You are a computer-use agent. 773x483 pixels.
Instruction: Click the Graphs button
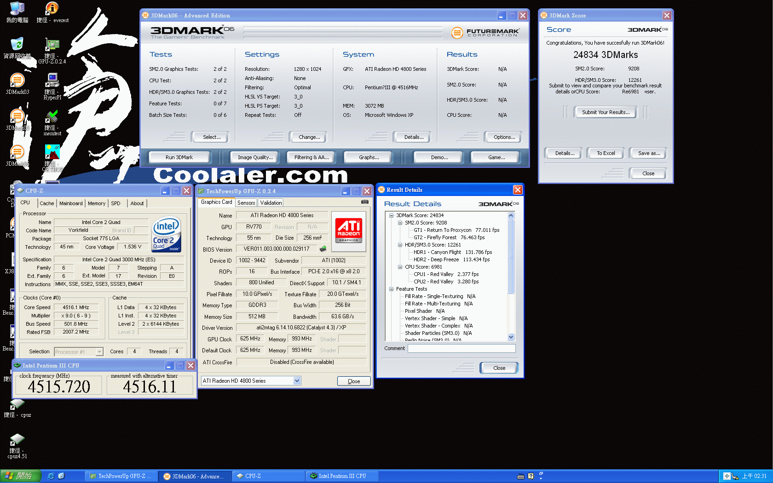(x=369, y=157)
